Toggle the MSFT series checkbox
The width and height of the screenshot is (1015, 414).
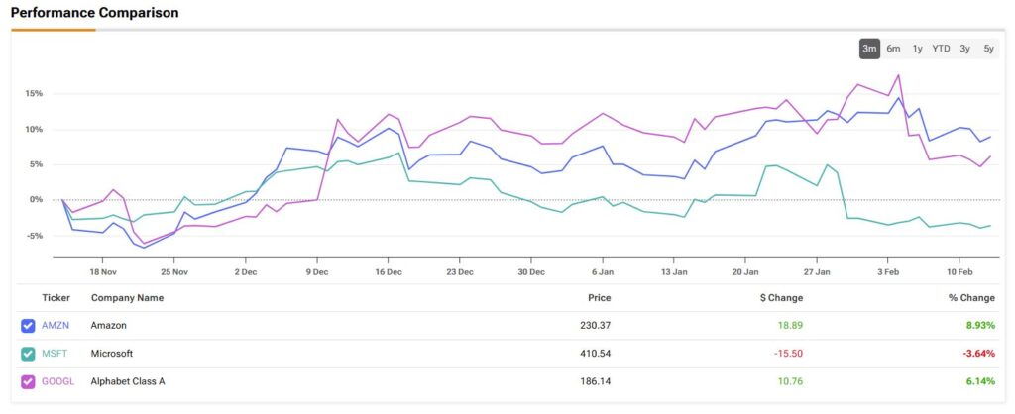coord(28,353)
